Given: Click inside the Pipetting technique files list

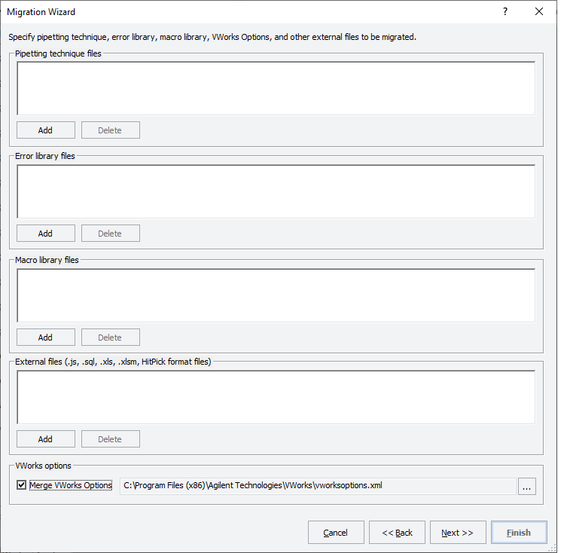Looking at the screenshot, I should pyautogui.click(x=276, y=88).
